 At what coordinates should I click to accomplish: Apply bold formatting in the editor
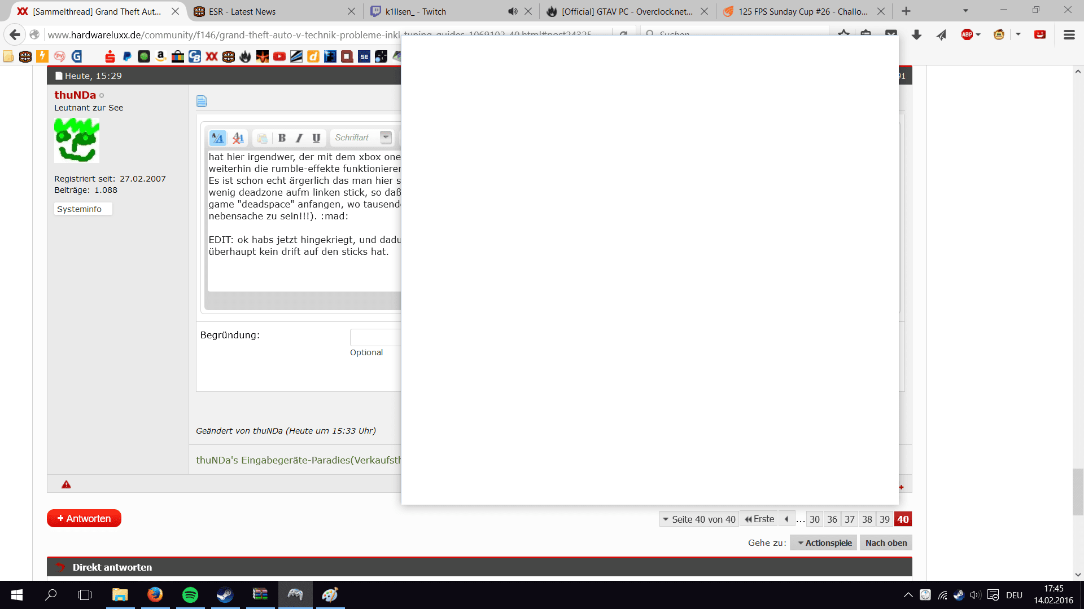[x=282, y=138]
